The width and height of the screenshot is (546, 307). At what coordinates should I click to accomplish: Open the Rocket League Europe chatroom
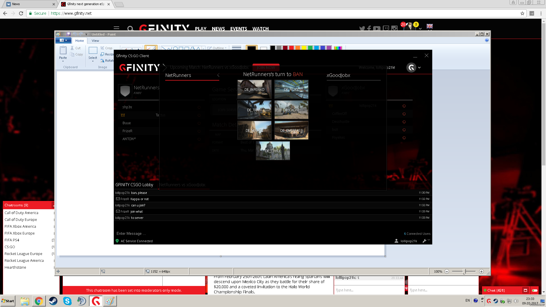(23, 254)
